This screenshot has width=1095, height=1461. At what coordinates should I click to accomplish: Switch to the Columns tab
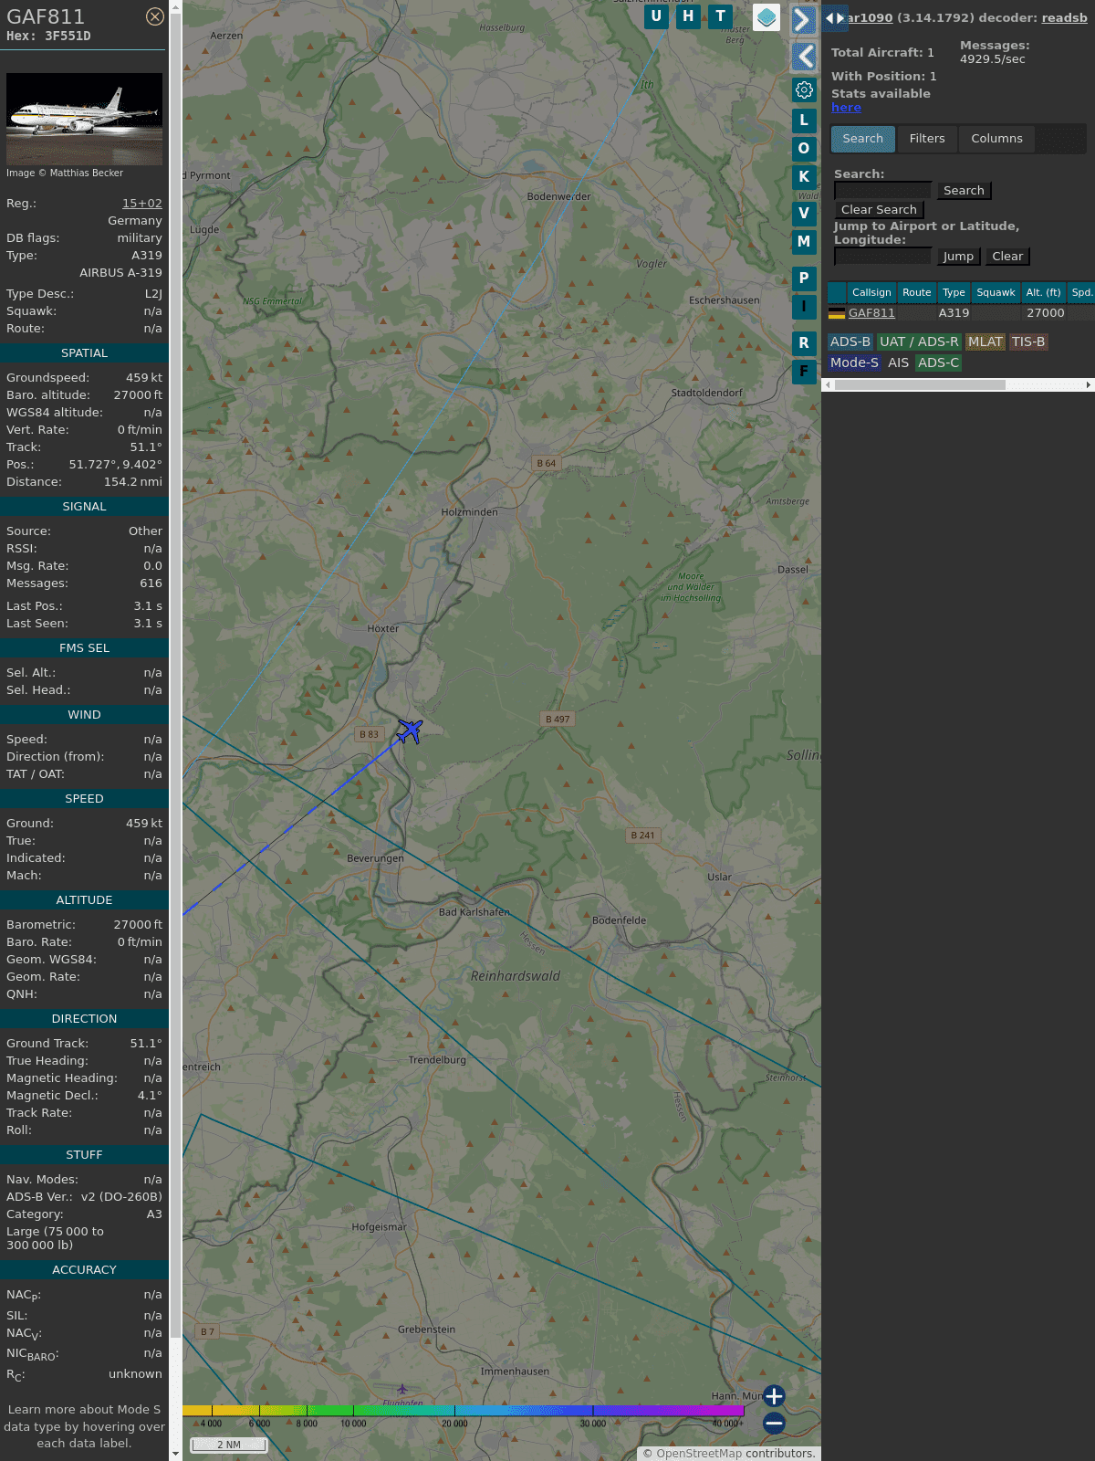pos(996,139)
